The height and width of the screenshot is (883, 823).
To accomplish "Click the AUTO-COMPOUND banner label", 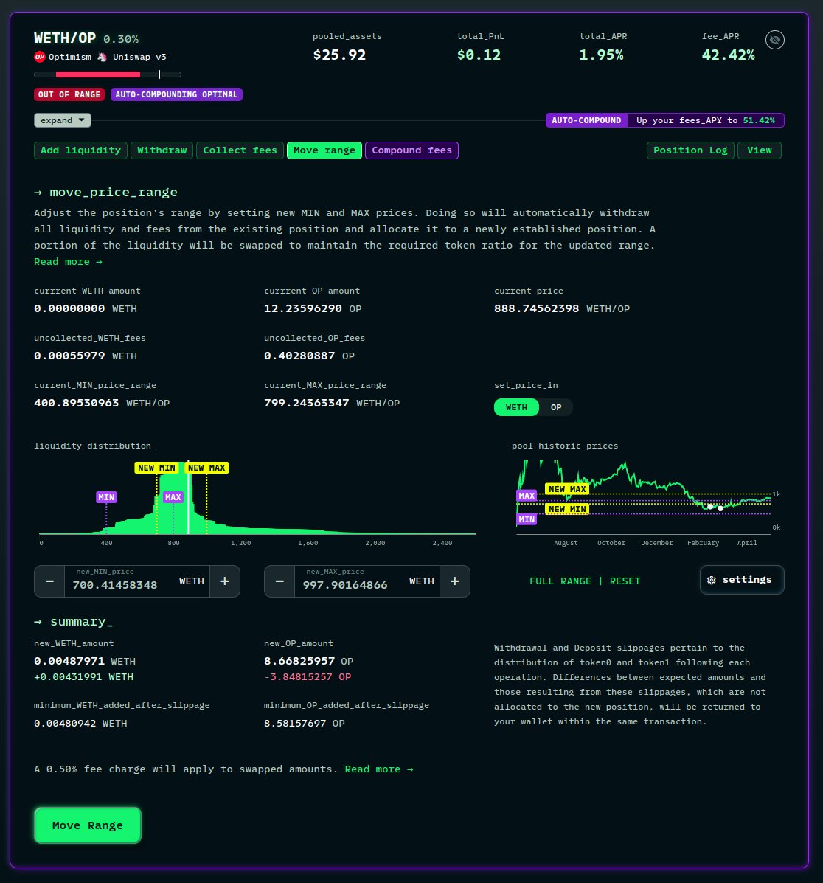I will [586, 120].
